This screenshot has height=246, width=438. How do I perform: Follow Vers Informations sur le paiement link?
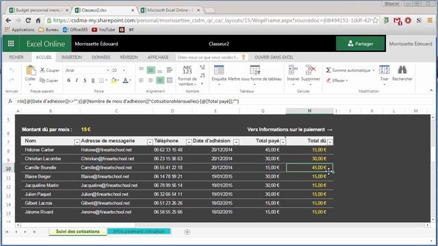point(289,129)
